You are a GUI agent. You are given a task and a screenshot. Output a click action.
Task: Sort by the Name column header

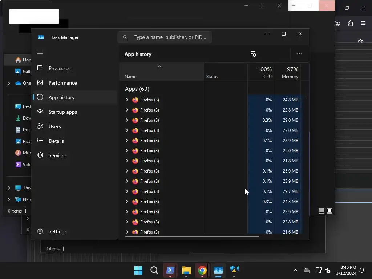click(x=162, y=72)
